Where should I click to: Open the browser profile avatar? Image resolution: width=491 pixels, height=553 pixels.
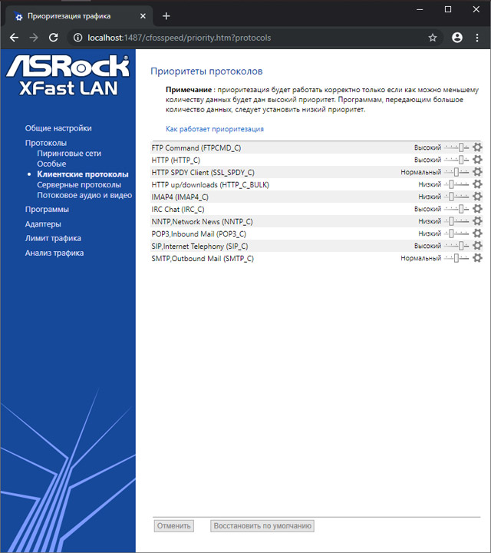pos(457,38)
